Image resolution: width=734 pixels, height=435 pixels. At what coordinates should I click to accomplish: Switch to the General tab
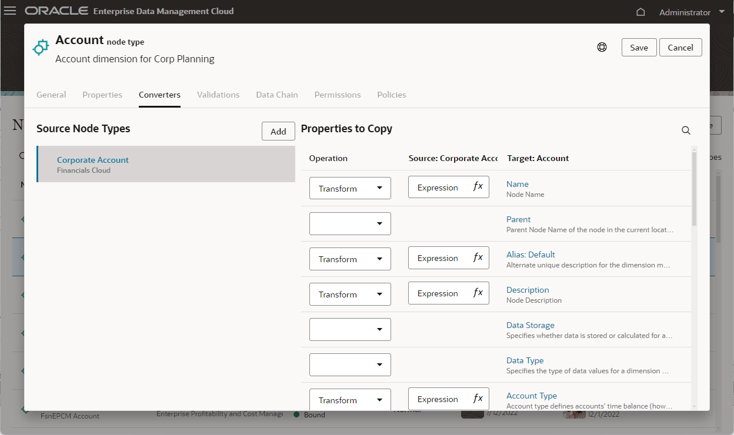pos(51,95)
